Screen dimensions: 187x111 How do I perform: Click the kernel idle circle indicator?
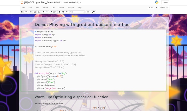point(168,8)
